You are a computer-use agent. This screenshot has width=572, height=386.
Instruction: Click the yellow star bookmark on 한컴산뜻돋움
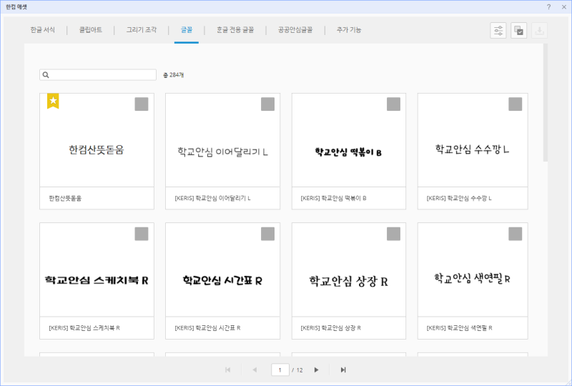pyautogui.click(x=53, y=101)
